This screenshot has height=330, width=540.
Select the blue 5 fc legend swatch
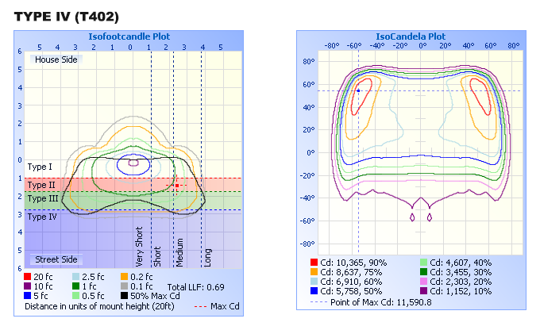pyautogui.click(x=29, y=295)
